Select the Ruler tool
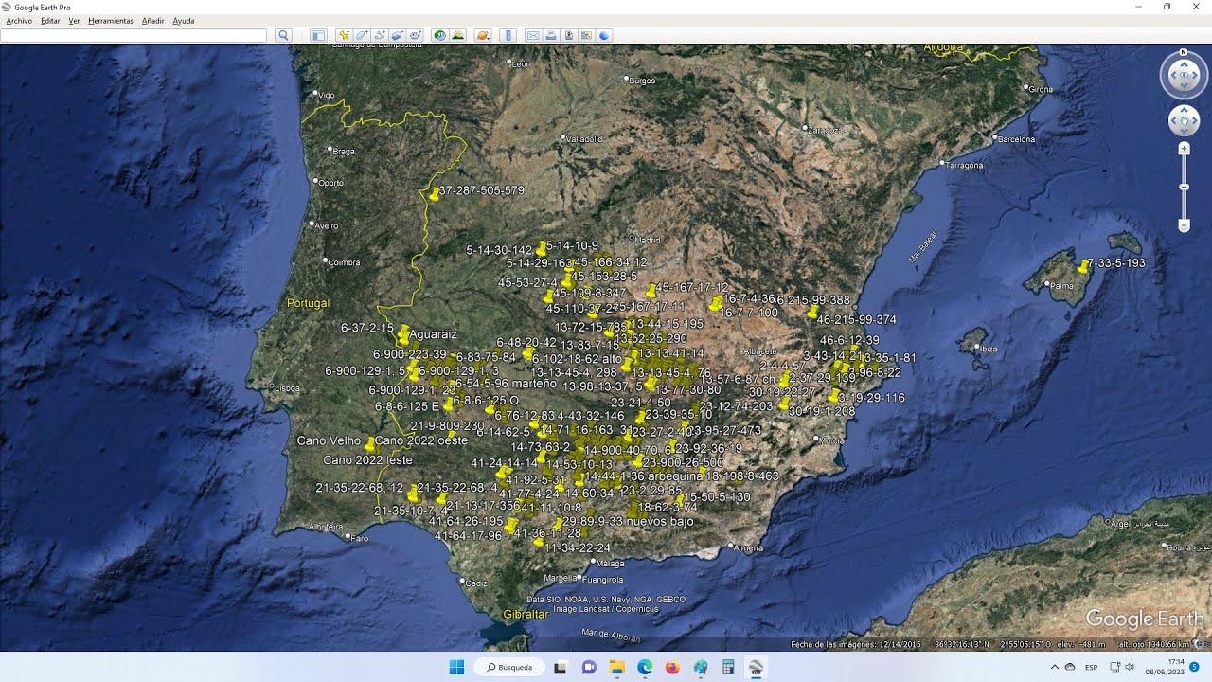The height and width of the screenshot is (682, 1212). click(508, 35)
